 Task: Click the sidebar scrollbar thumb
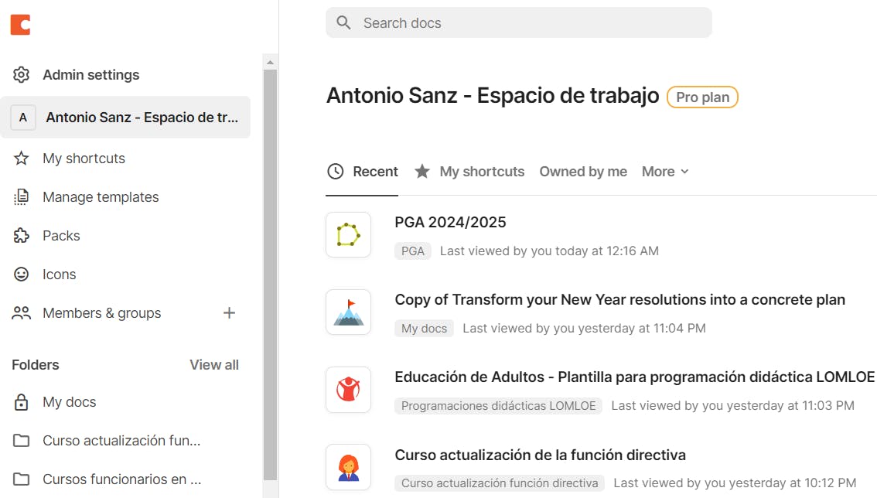pos(270,275)
